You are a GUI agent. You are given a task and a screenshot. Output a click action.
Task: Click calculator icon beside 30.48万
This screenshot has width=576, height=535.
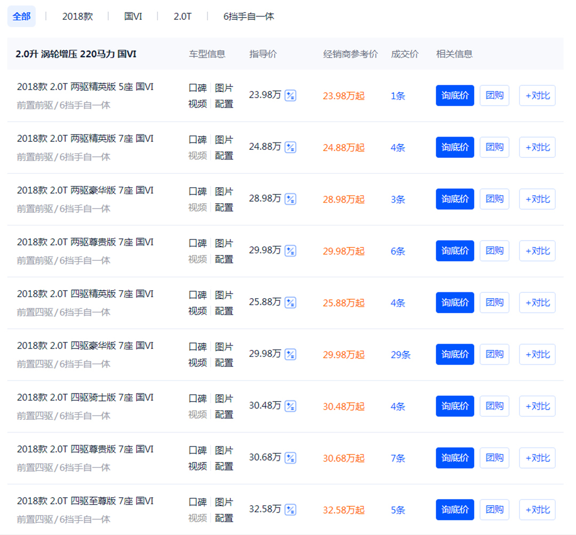click(x=290, y=406)
